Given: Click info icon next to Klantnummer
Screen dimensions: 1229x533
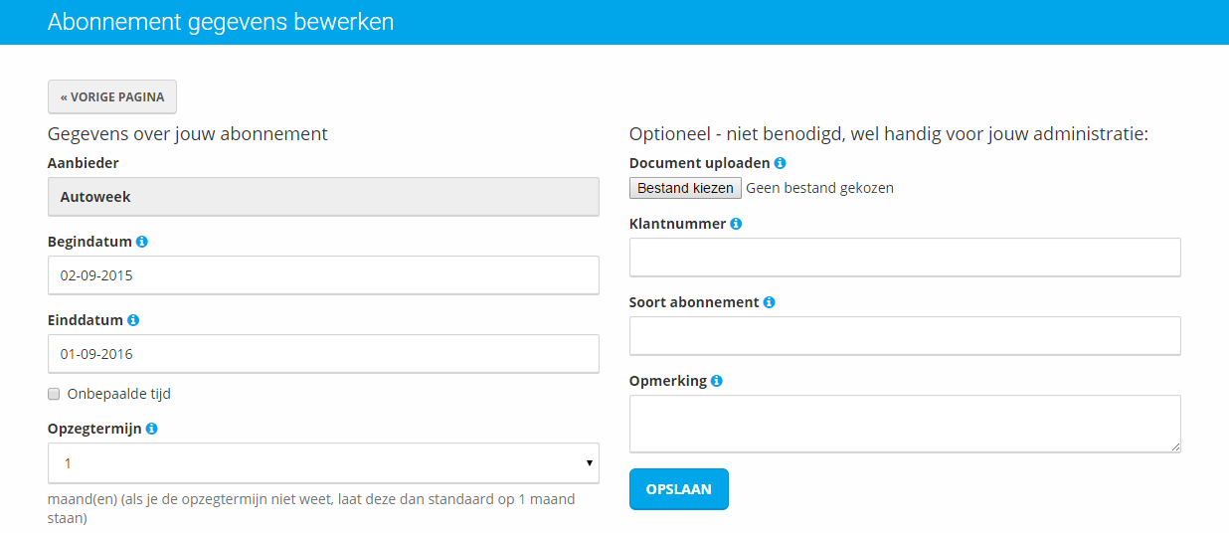Looking at the screenshot, I should coord(736,224).
